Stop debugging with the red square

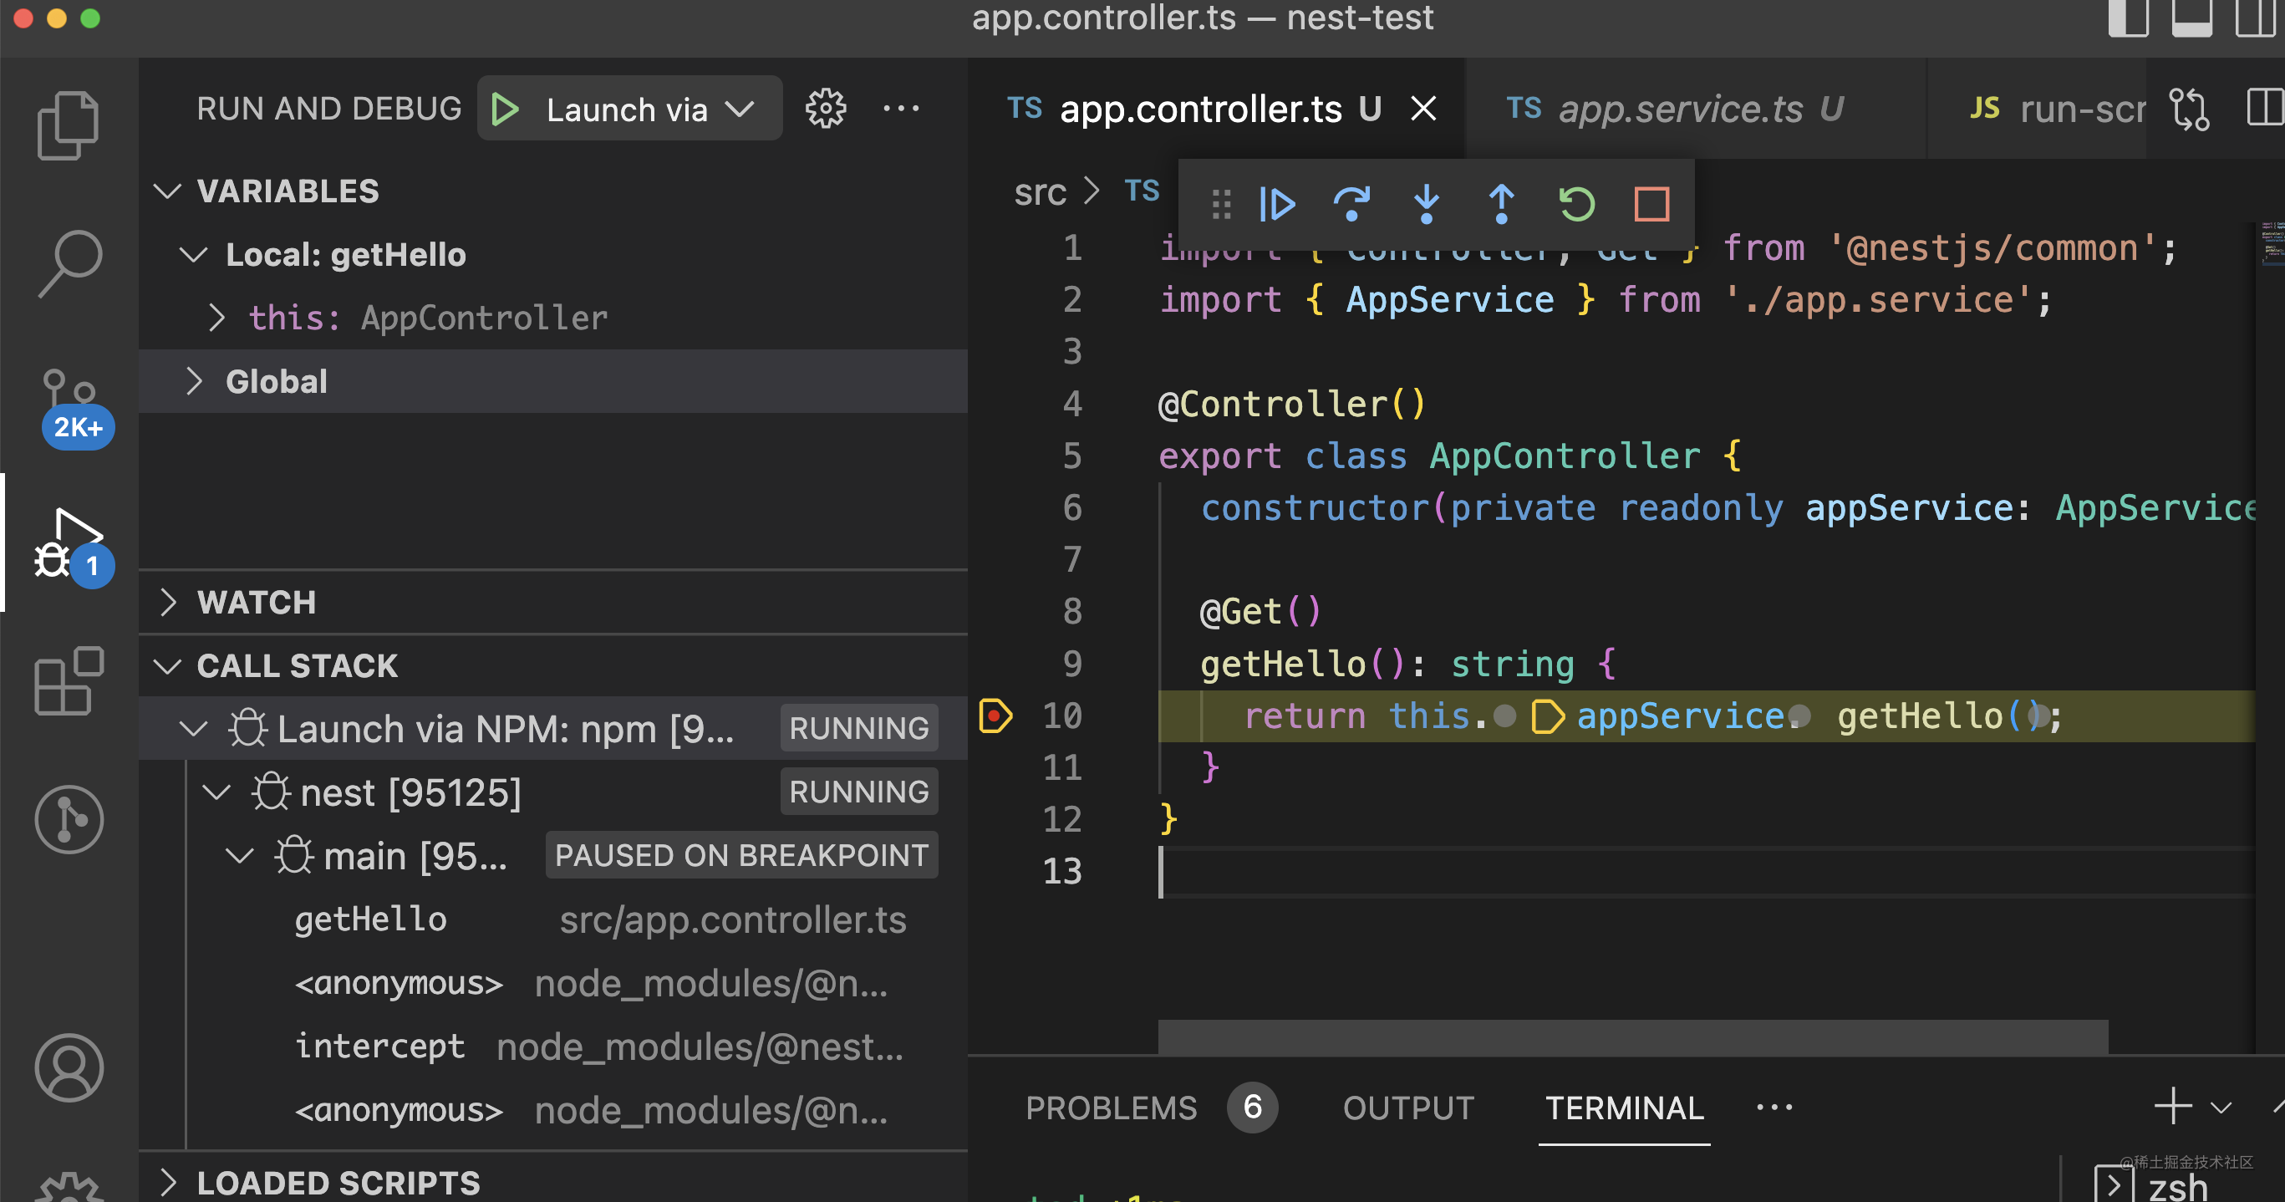[x=1651, y=204]
